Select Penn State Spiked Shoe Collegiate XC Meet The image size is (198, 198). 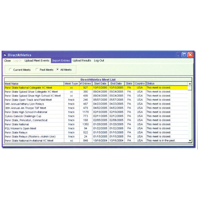(x=96, y=92)
